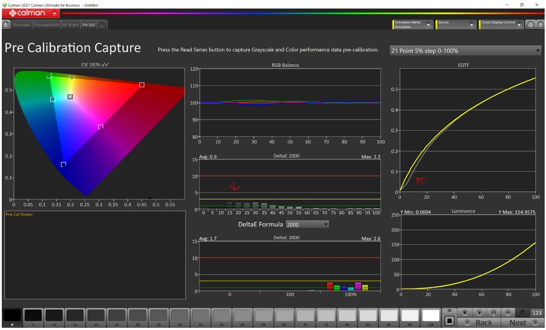Toggle the 123 data values button

tap(537, 312)
